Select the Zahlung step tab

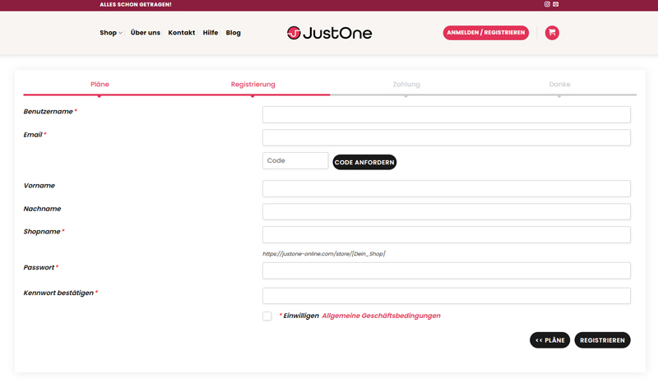pos(405,85)
